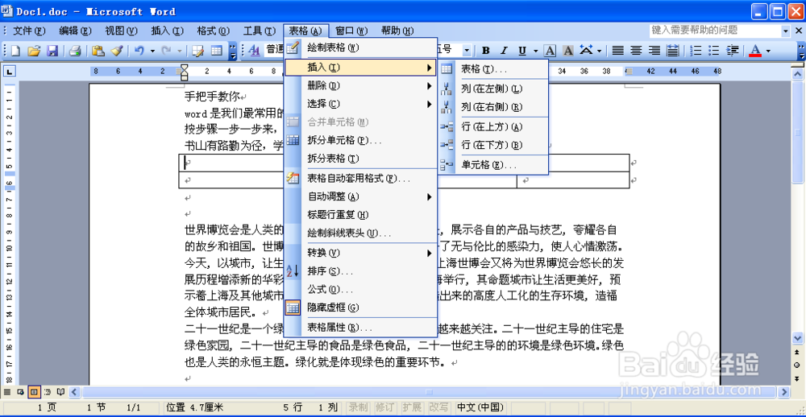Select the Format Painter brush icon
The width and height of the screenshot is (806, 417).
coord(117,51)
